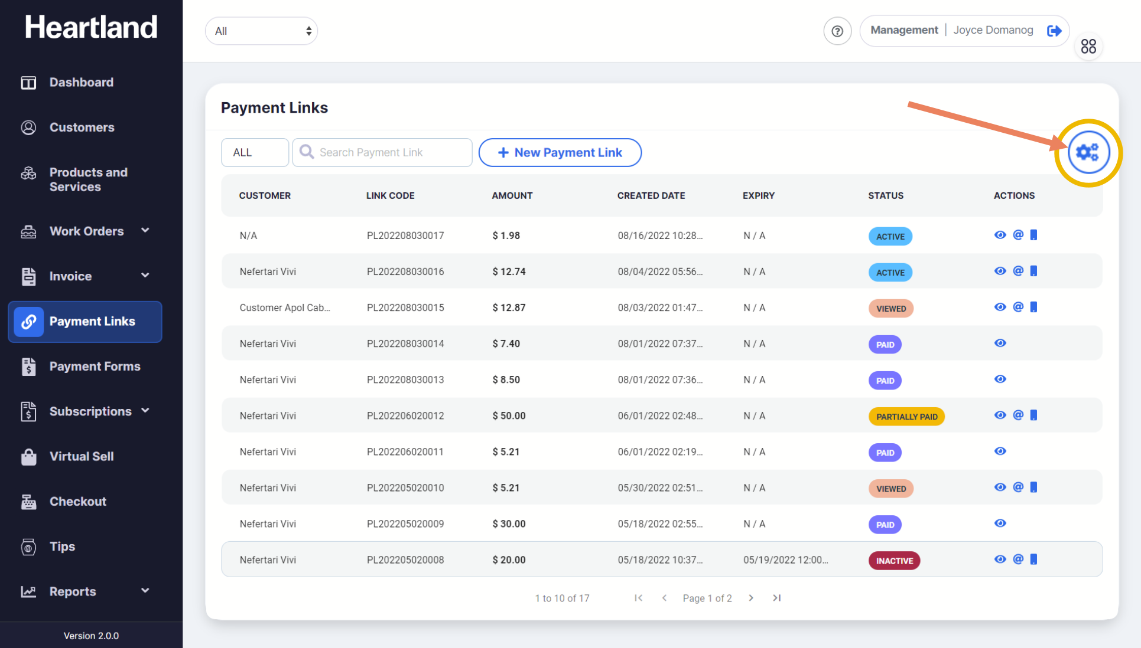View Customer Apol Cab link eye icon
This screenshot has height=648, width=1141.
pyautogui.click(x=1000, y=307)
